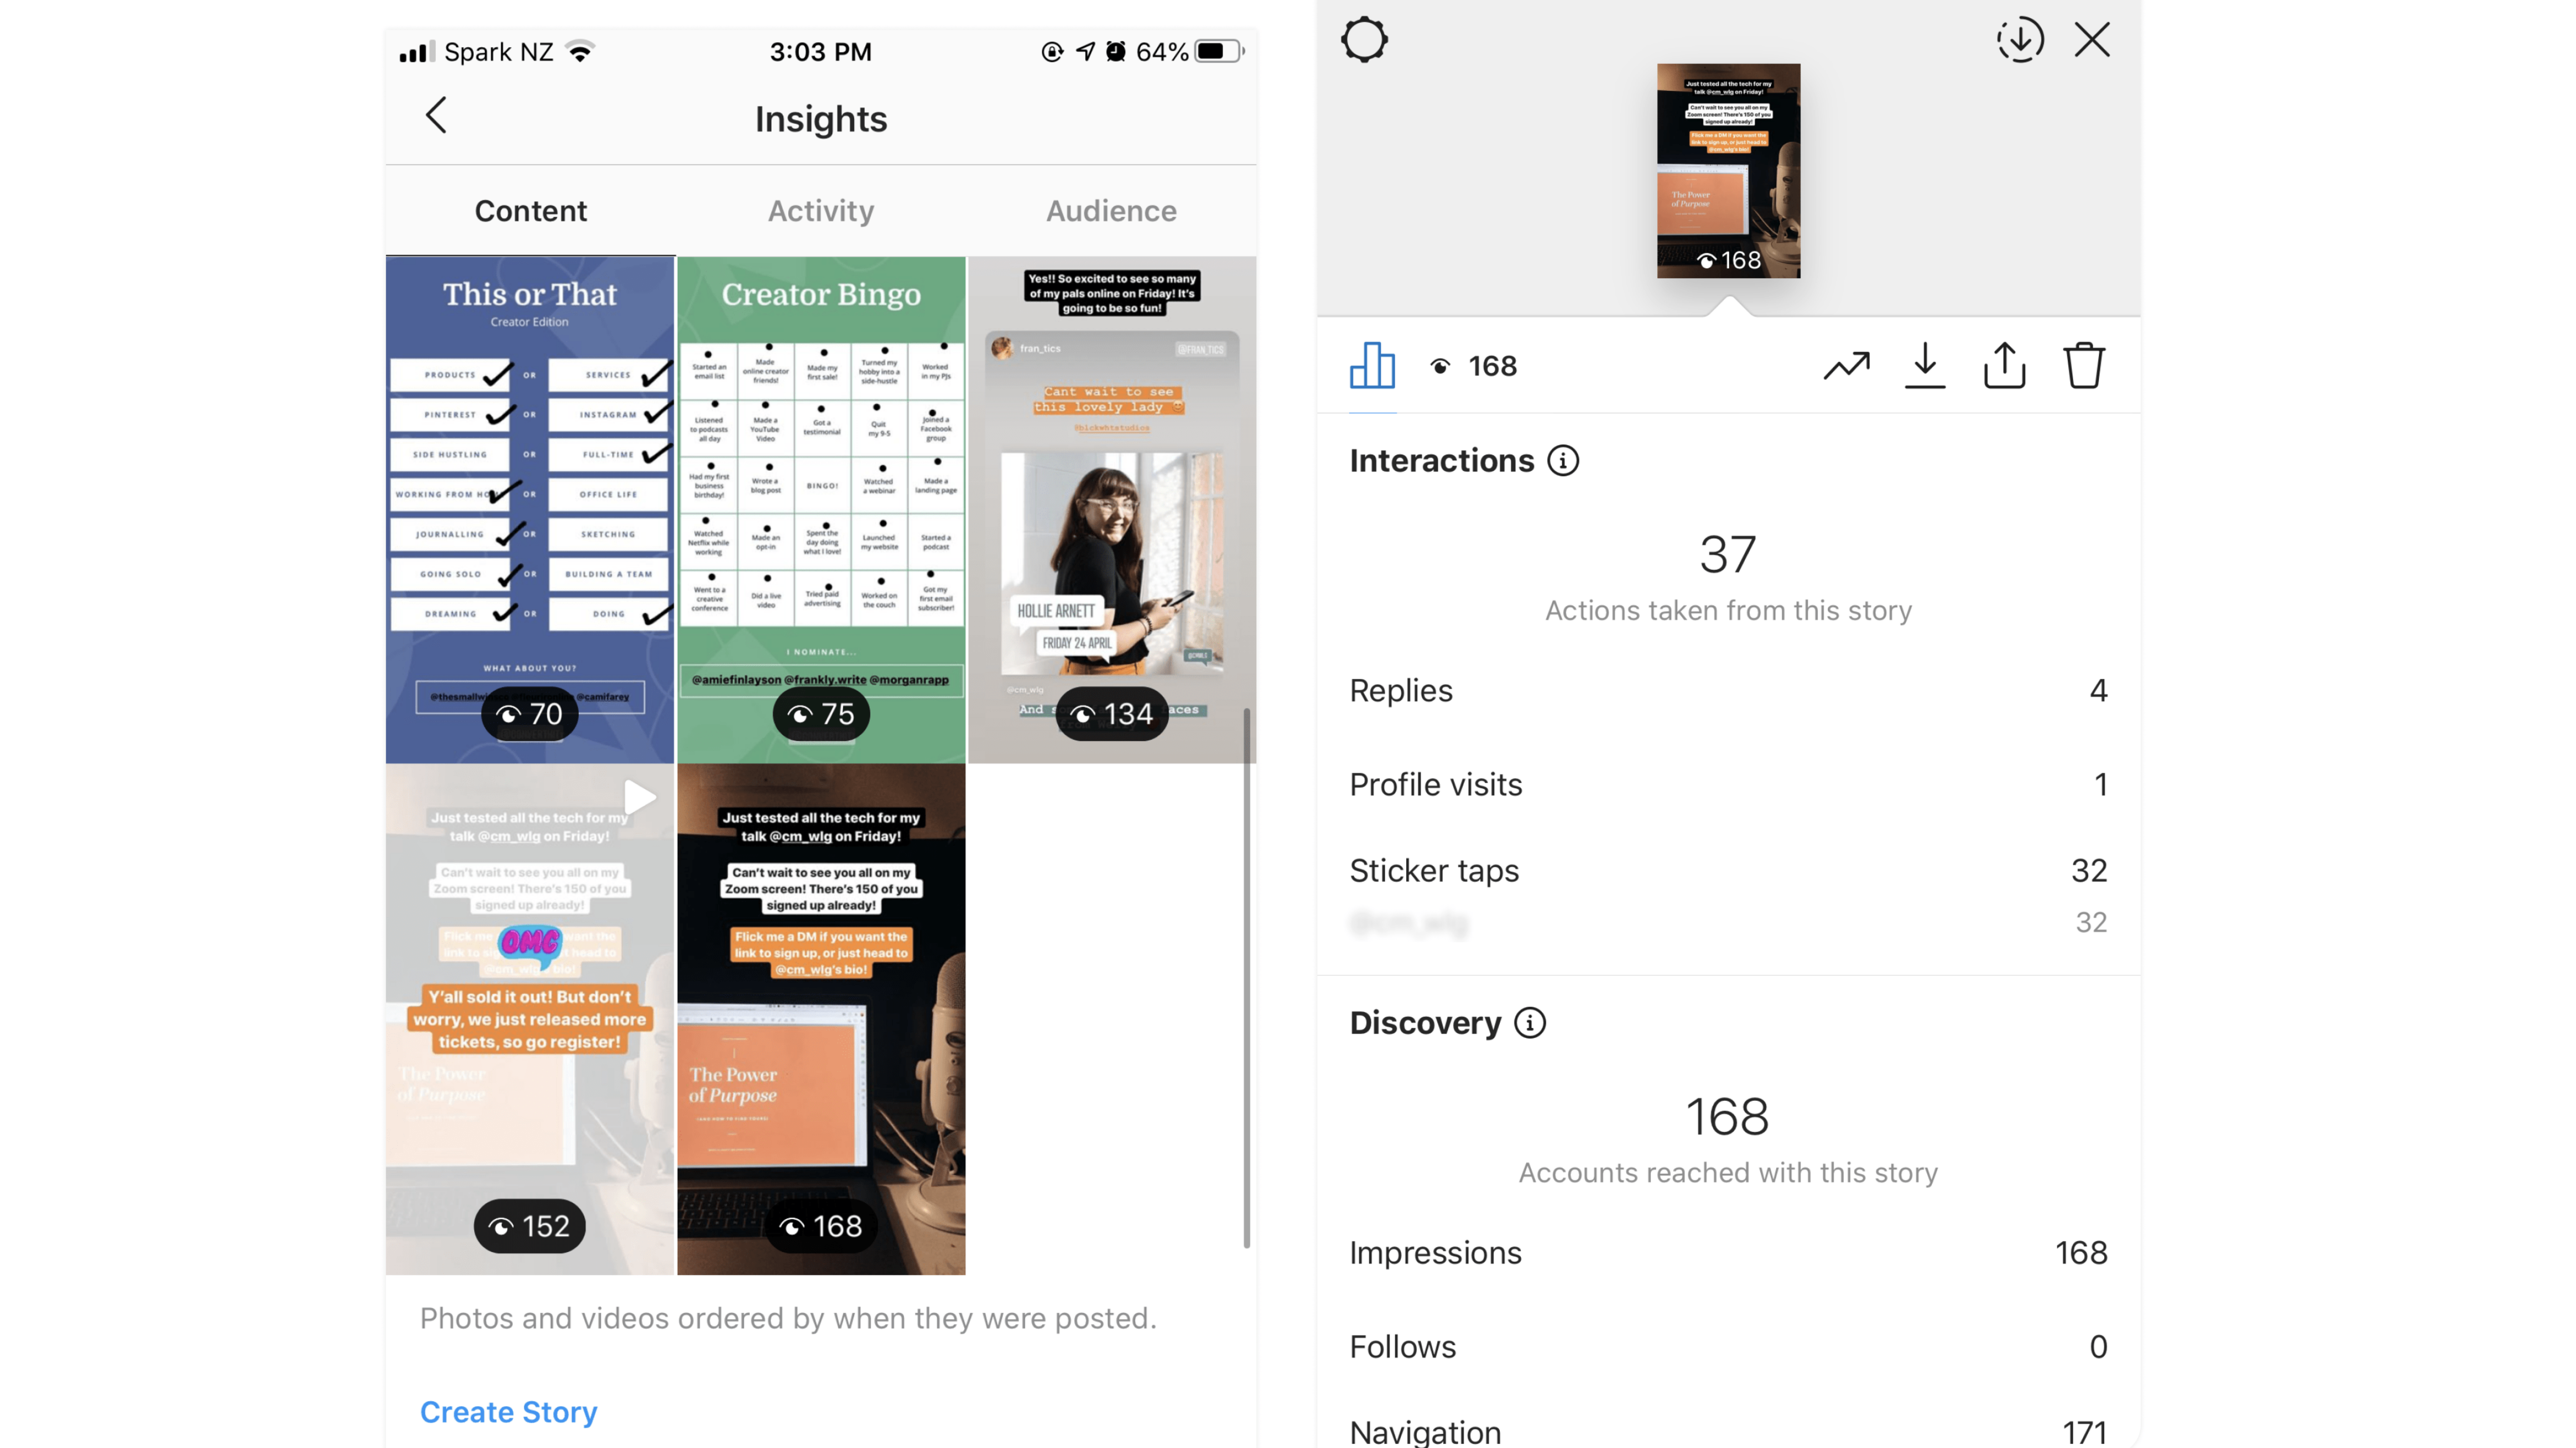Image resolution: width=2576 pixels, height=1448 pixels.
Task: Tap the settings gear icon top-left
Action: [x=1364, y=39]
